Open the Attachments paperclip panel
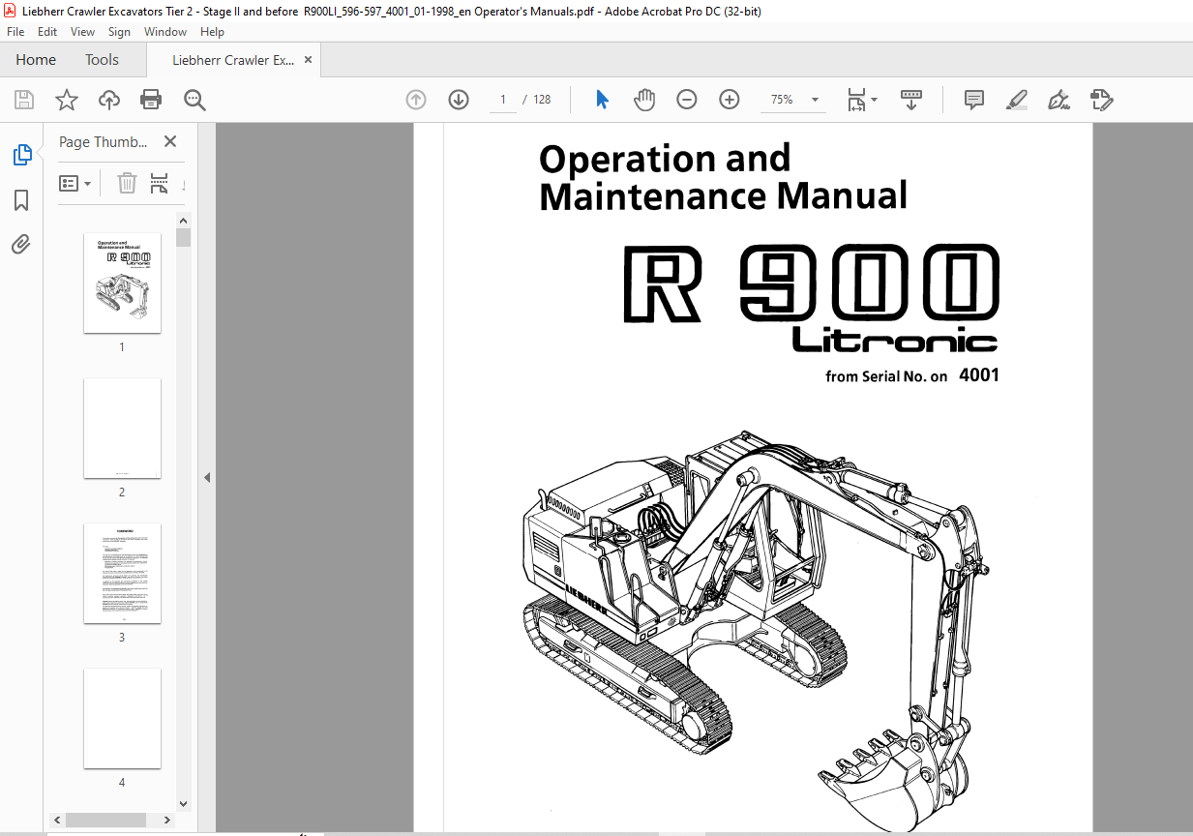This screenshot has width=1193, height=836. (x=21, y=244)
